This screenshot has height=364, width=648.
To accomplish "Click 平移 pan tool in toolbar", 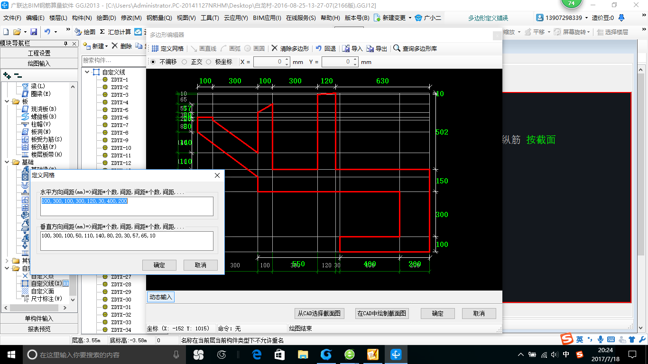I will tap(535, 32).
